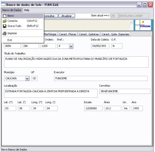The height and width of the screenshot is (152, 155).
Task: Click the status bar text Novo Banco de Dados
Action: coord(14,150)
